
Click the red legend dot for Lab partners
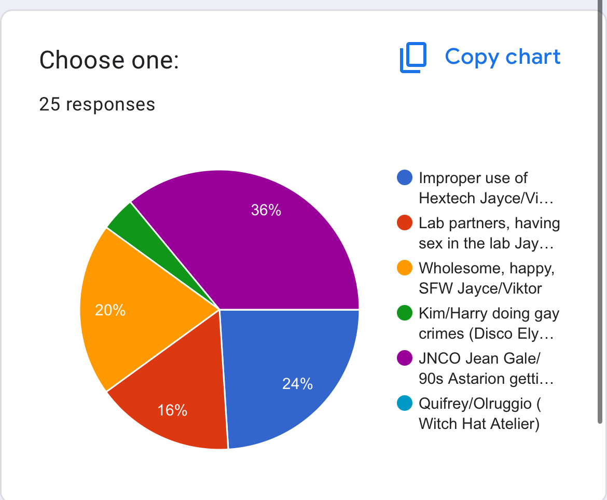click(x=404, y=224)
